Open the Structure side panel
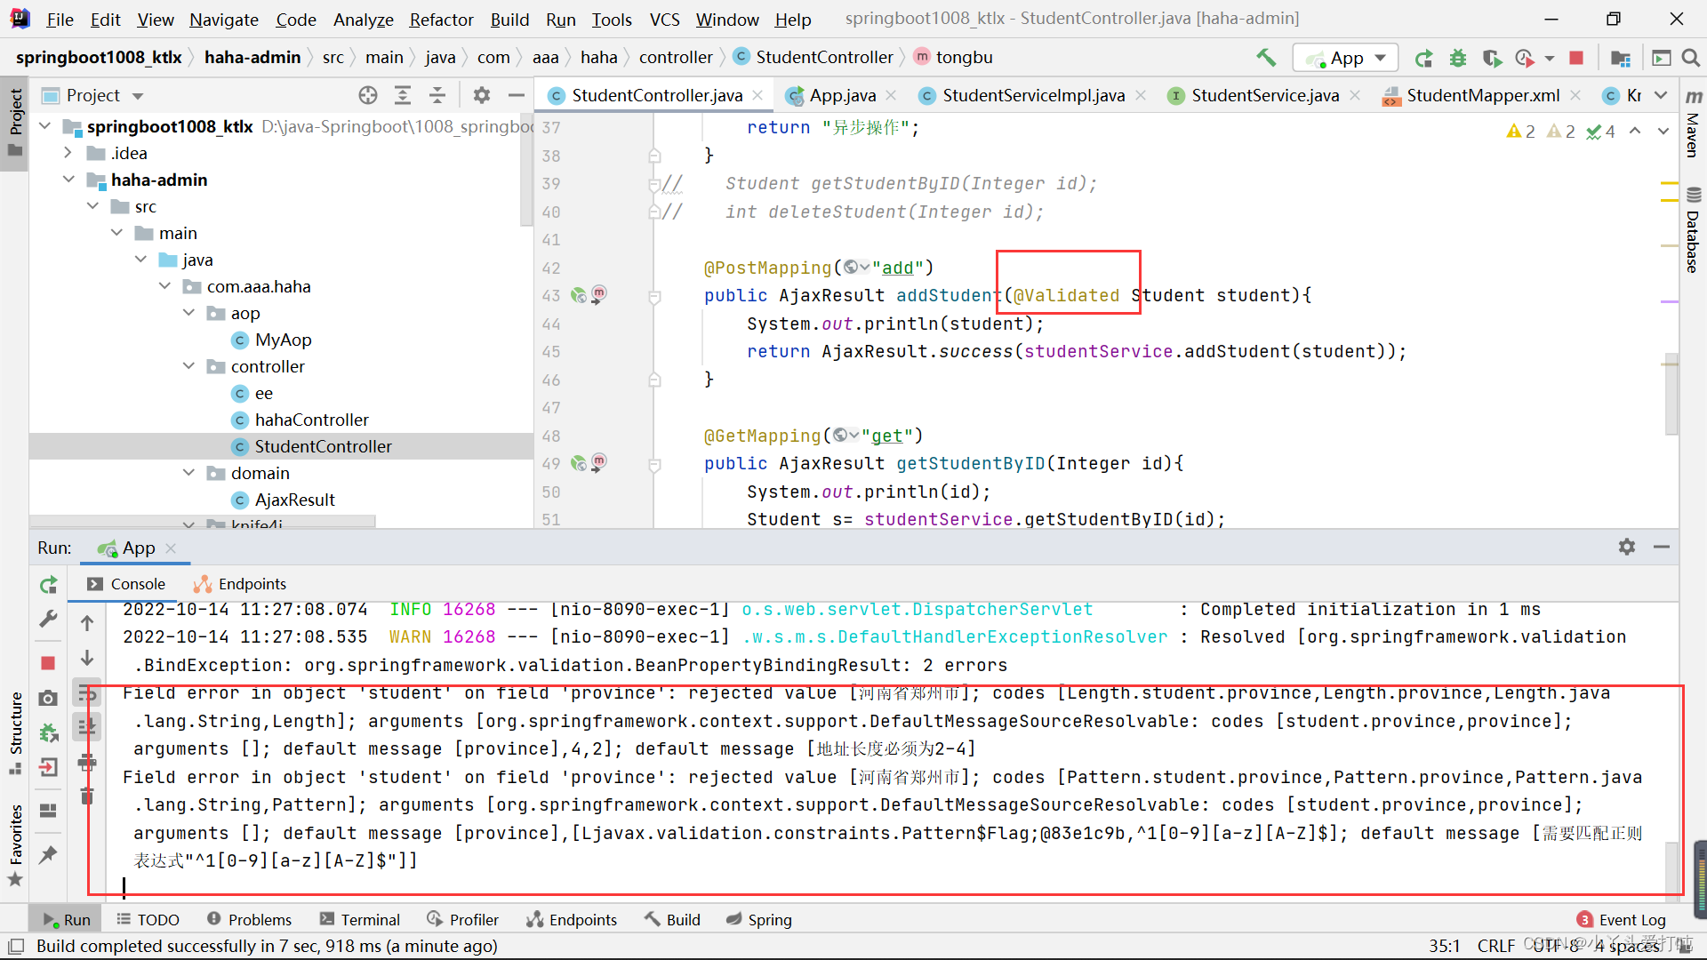This screenshot has height=960, width=1707. coord(15,732)
